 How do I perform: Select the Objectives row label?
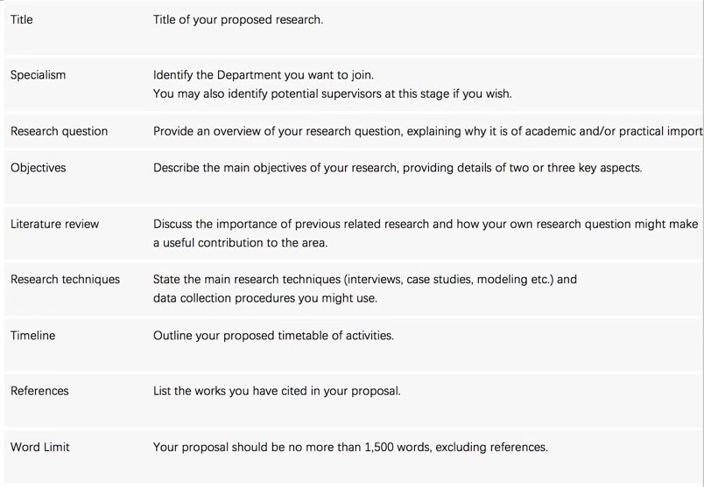(39, 168)
